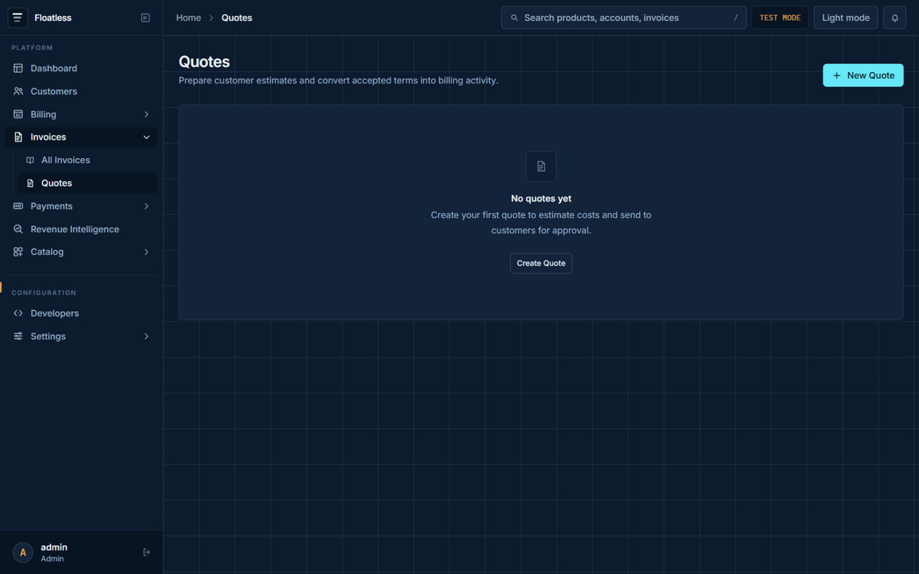This screenshot has height=574, width=919.
Task: Click the admin username label
Action: tap(54, 547)
